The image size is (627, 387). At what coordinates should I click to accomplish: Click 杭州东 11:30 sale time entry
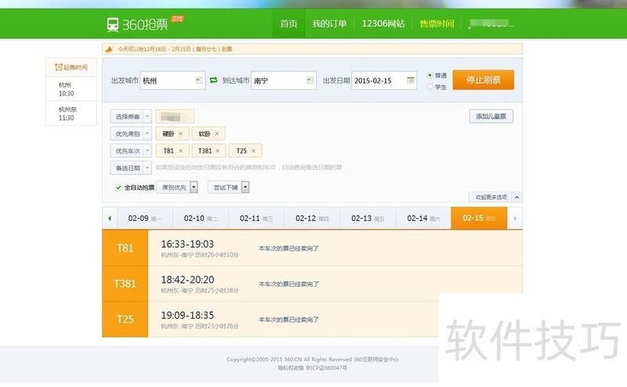pos(71,114)
